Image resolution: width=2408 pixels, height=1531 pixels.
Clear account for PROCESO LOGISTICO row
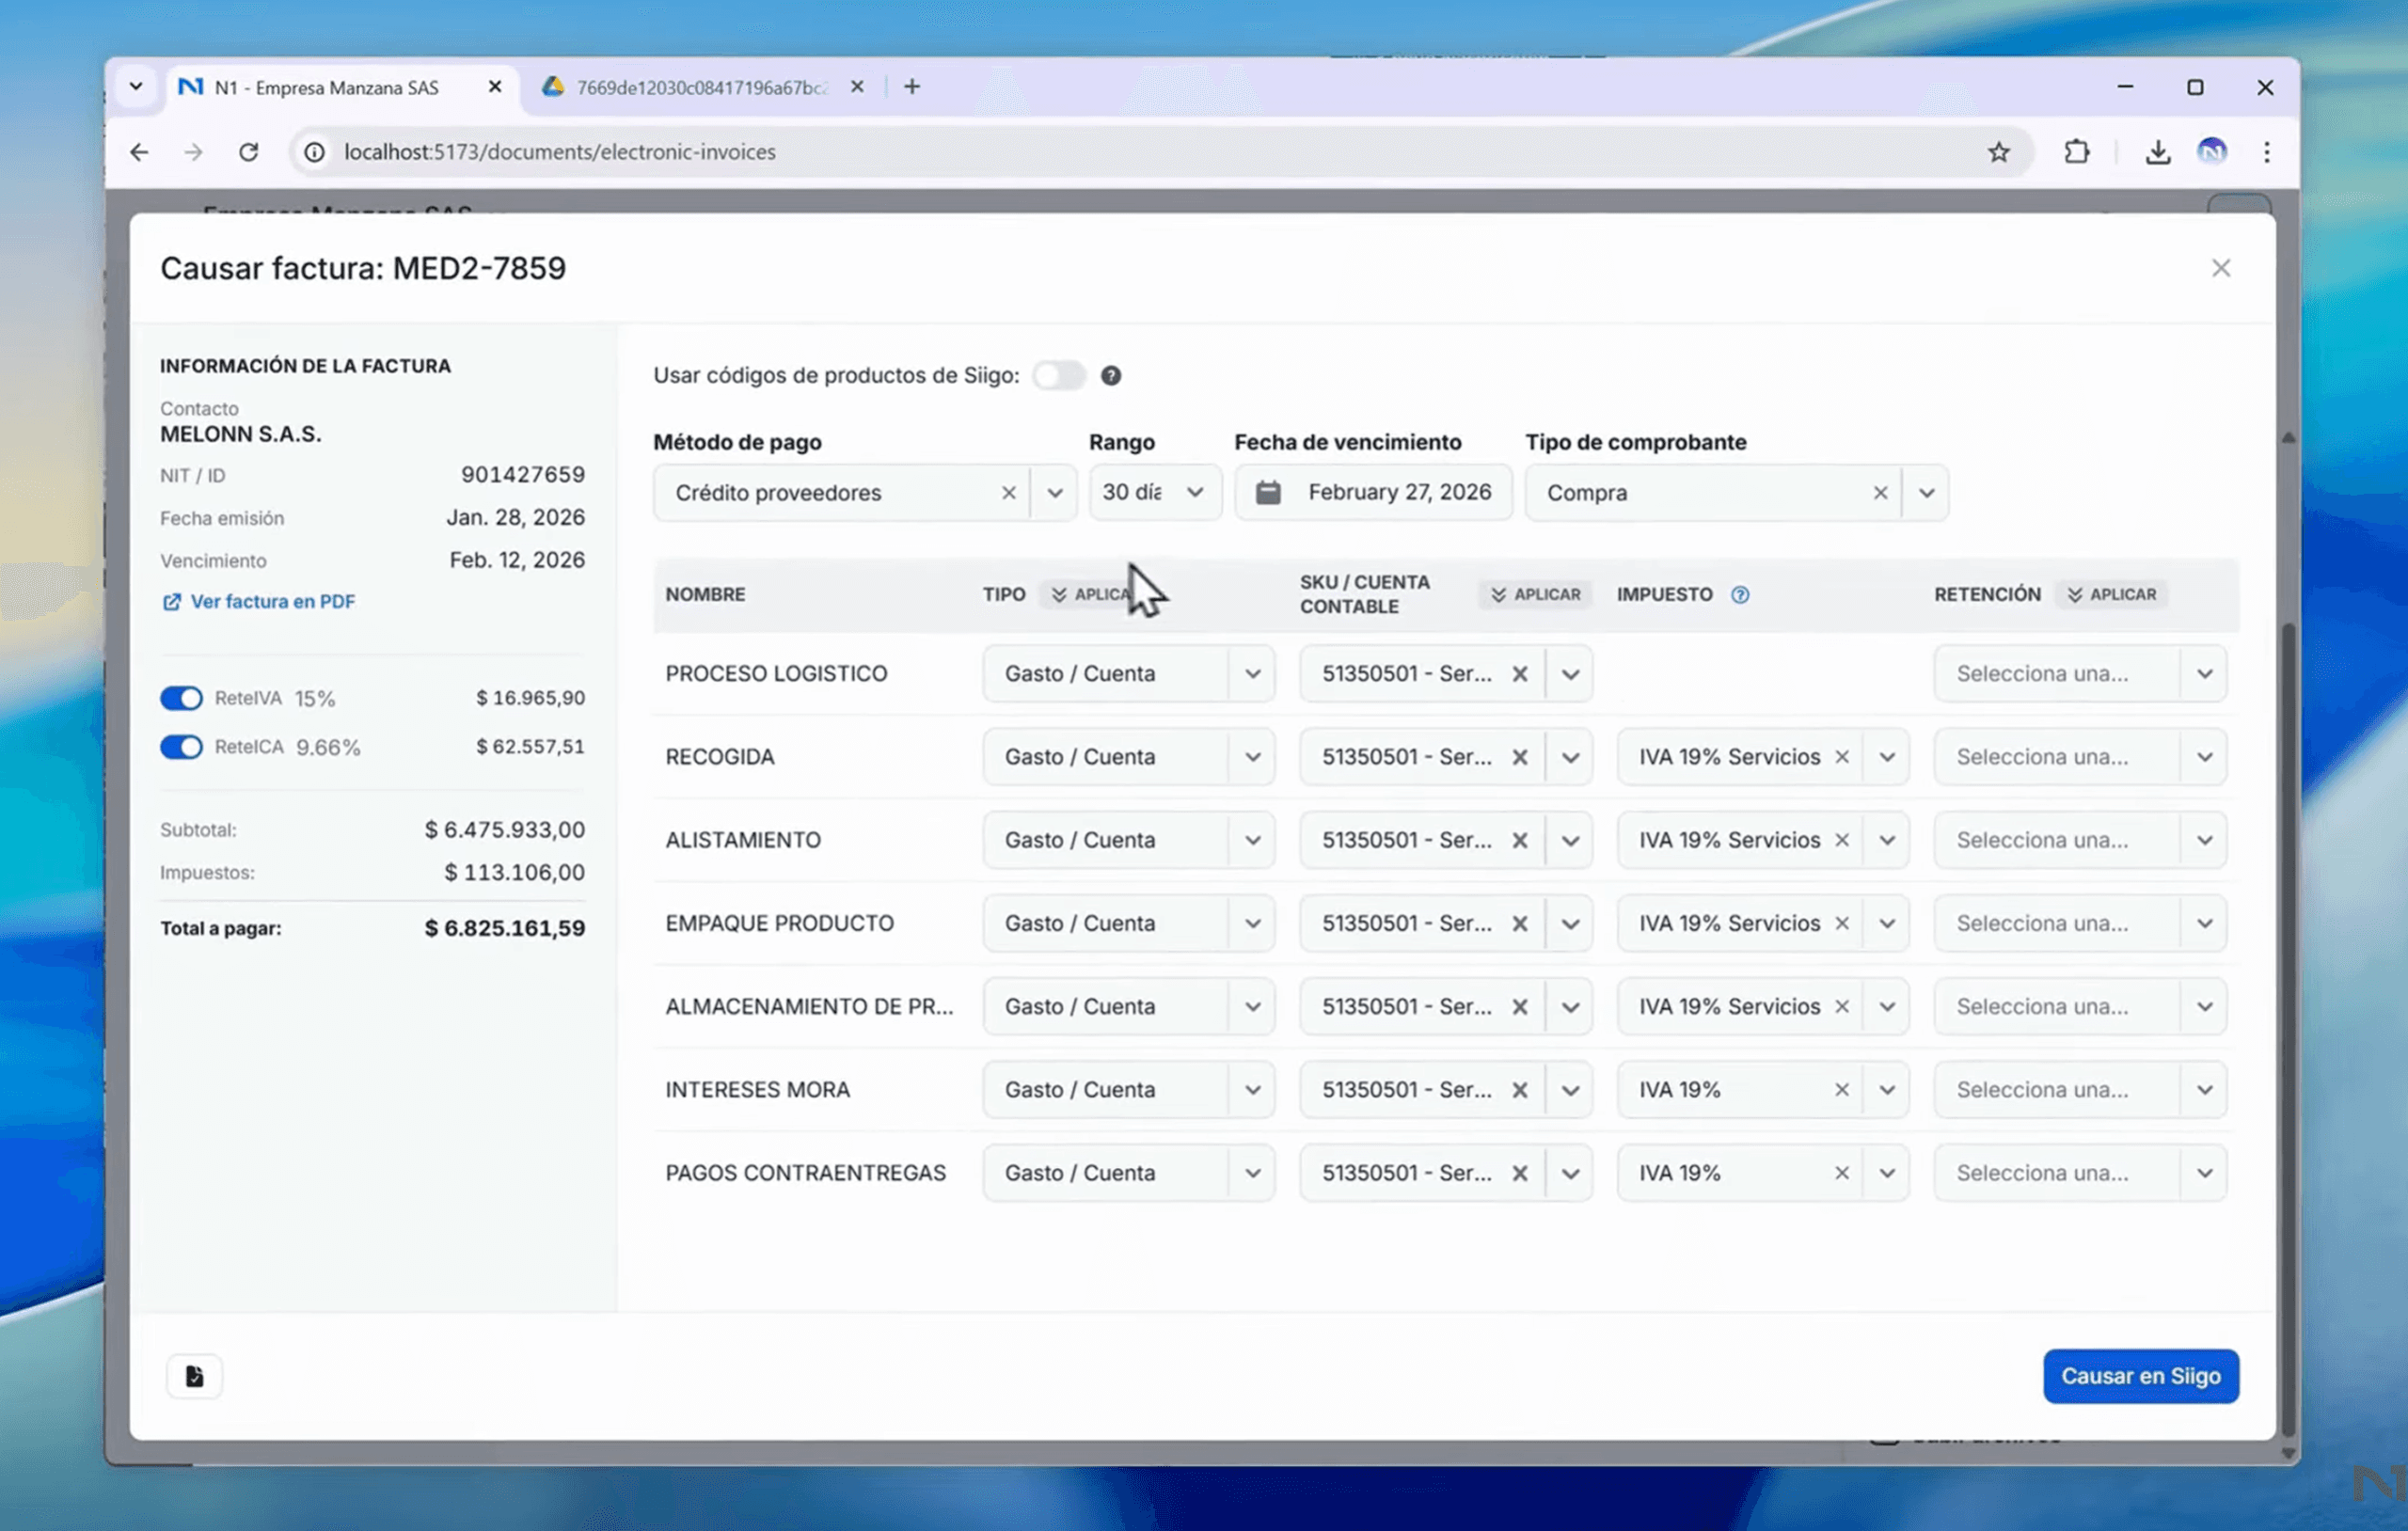[x=1519, y=673]
